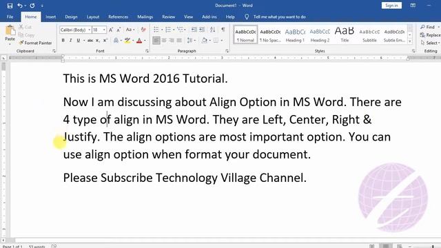Image resolution: width=441 pixels, height=248 pixels.
Task: Expand the Styles gallery More arrow
Action: [410, 41]
